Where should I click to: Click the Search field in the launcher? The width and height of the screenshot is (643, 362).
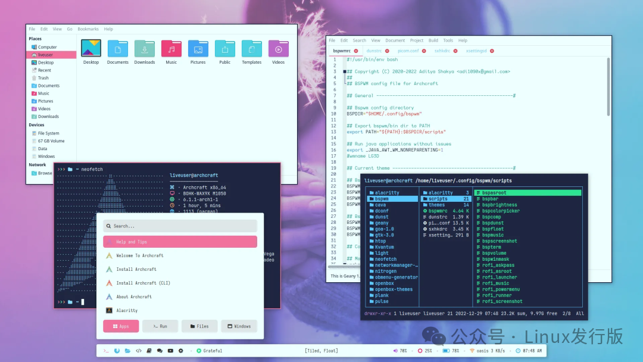coord(180,226)
